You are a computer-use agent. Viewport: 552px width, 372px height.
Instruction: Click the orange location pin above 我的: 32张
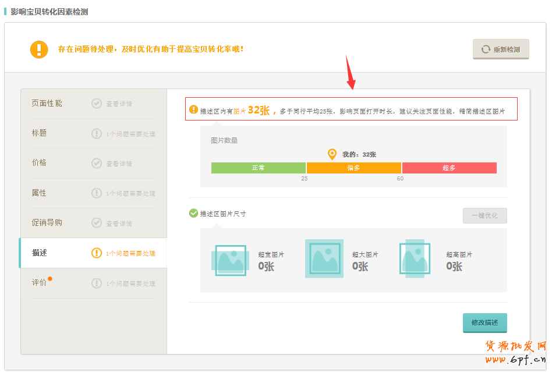[x=332, y=154]
